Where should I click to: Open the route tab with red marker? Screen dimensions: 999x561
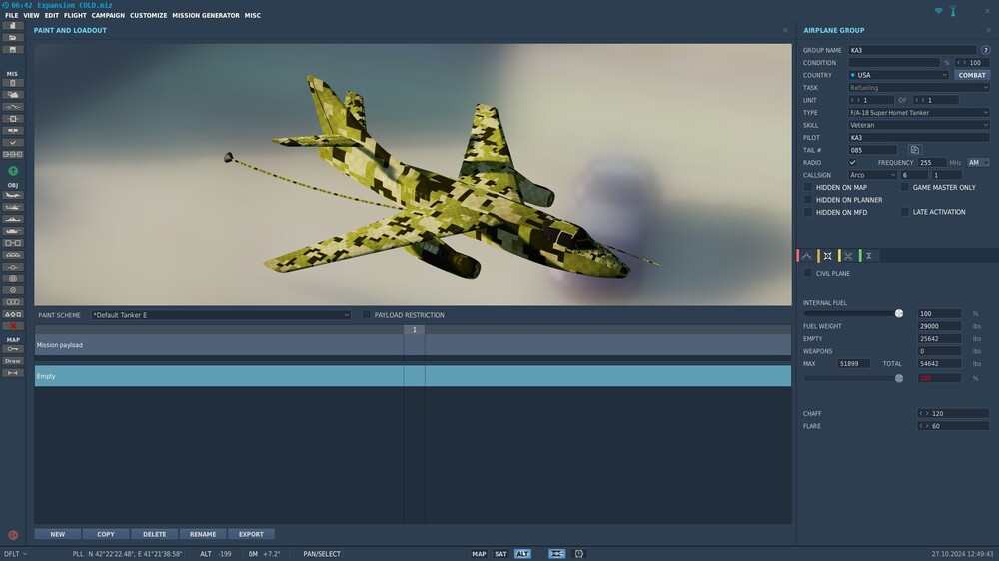(x=806, y=256)
